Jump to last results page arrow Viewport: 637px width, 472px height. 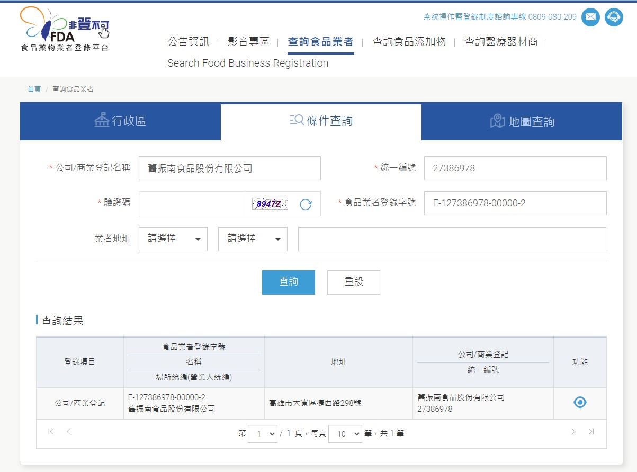[591, 432]
